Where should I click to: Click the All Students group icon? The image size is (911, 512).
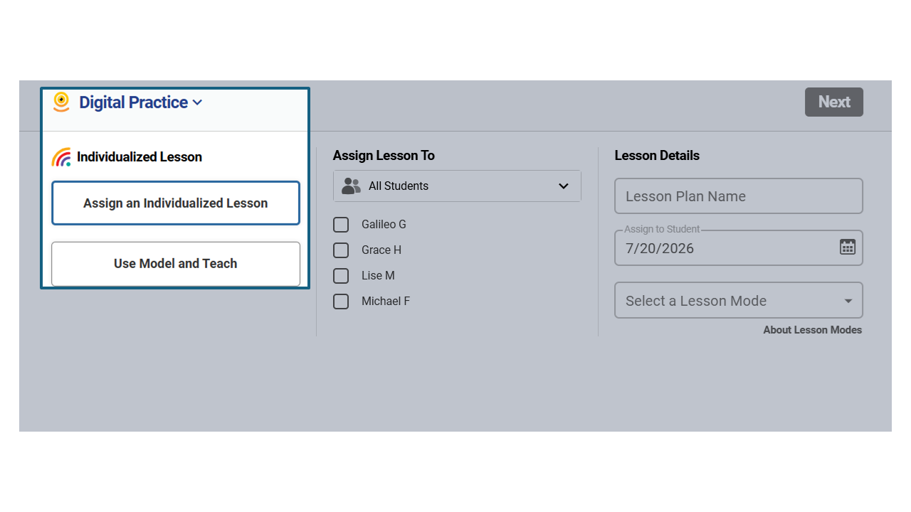pyautogui.click(x=351, y=186)
